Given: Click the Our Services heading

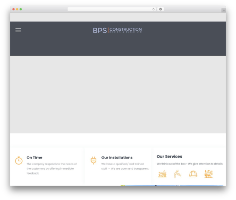Looking at the screenshot, I should click(x=169, y=157).
